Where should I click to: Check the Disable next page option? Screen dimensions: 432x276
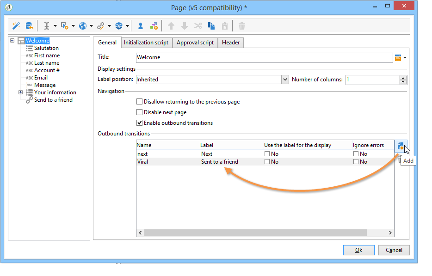pos(139,112)
